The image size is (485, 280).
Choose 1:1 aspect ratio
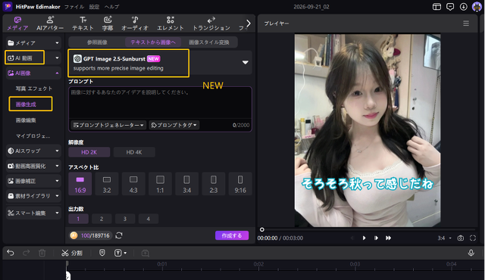click(x=160, y=184)
